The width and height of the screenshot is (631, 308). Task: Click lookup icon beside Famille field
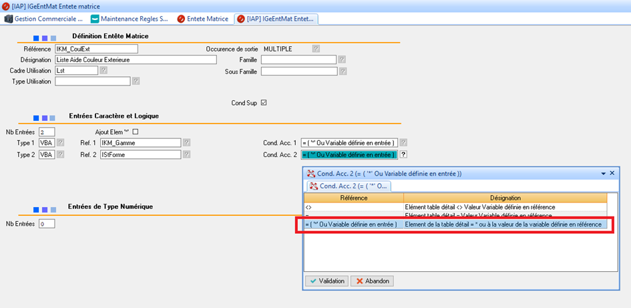pyautogui.click(x=342, y=59)
